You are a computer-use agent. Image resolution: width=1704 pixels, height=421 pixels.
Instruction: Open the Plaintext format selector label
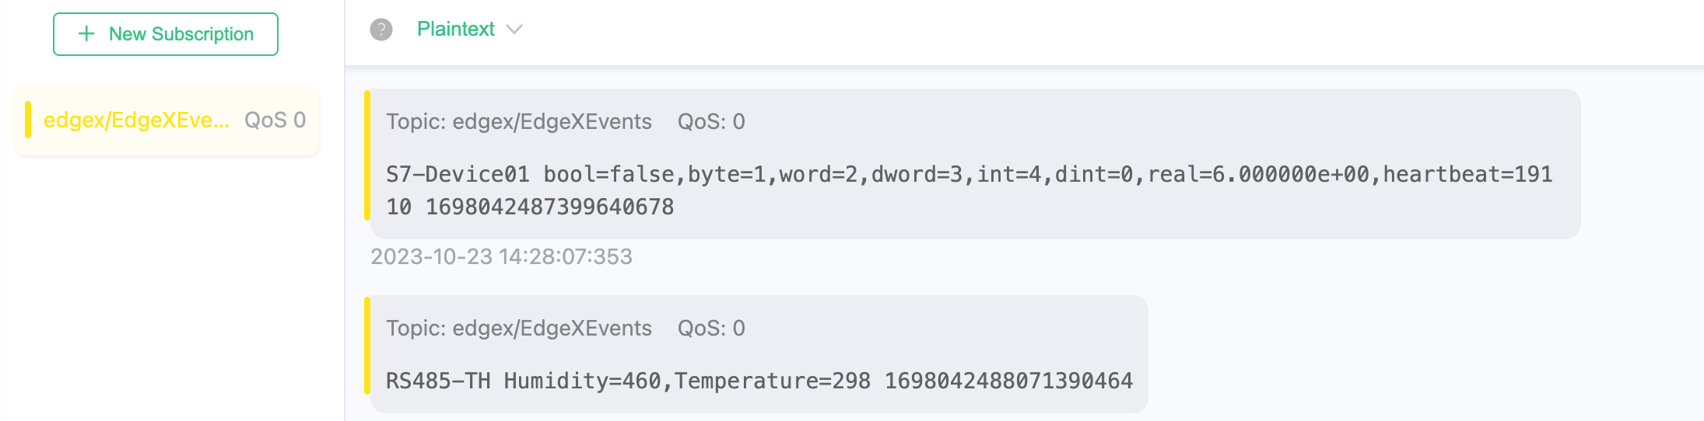(456, 30)
